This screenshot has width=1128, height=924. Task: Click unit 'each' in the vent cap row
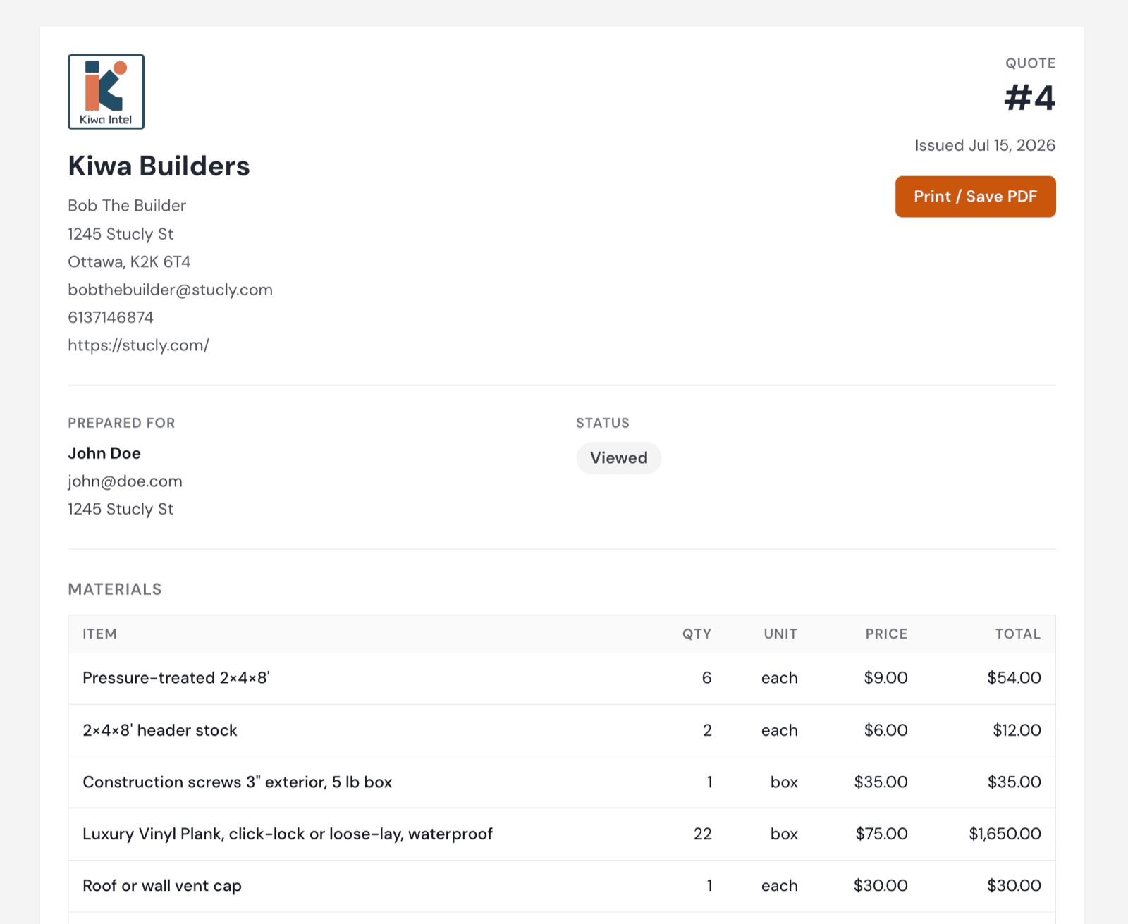780,886
